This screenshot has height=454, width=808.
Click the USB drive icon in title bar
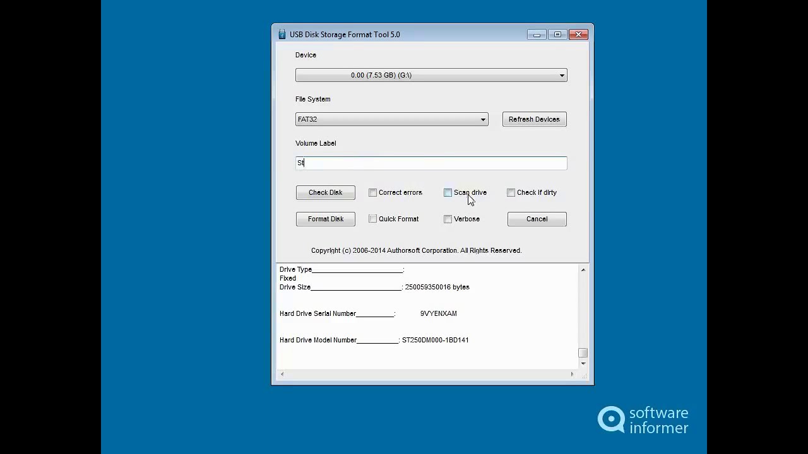point(282,34)
